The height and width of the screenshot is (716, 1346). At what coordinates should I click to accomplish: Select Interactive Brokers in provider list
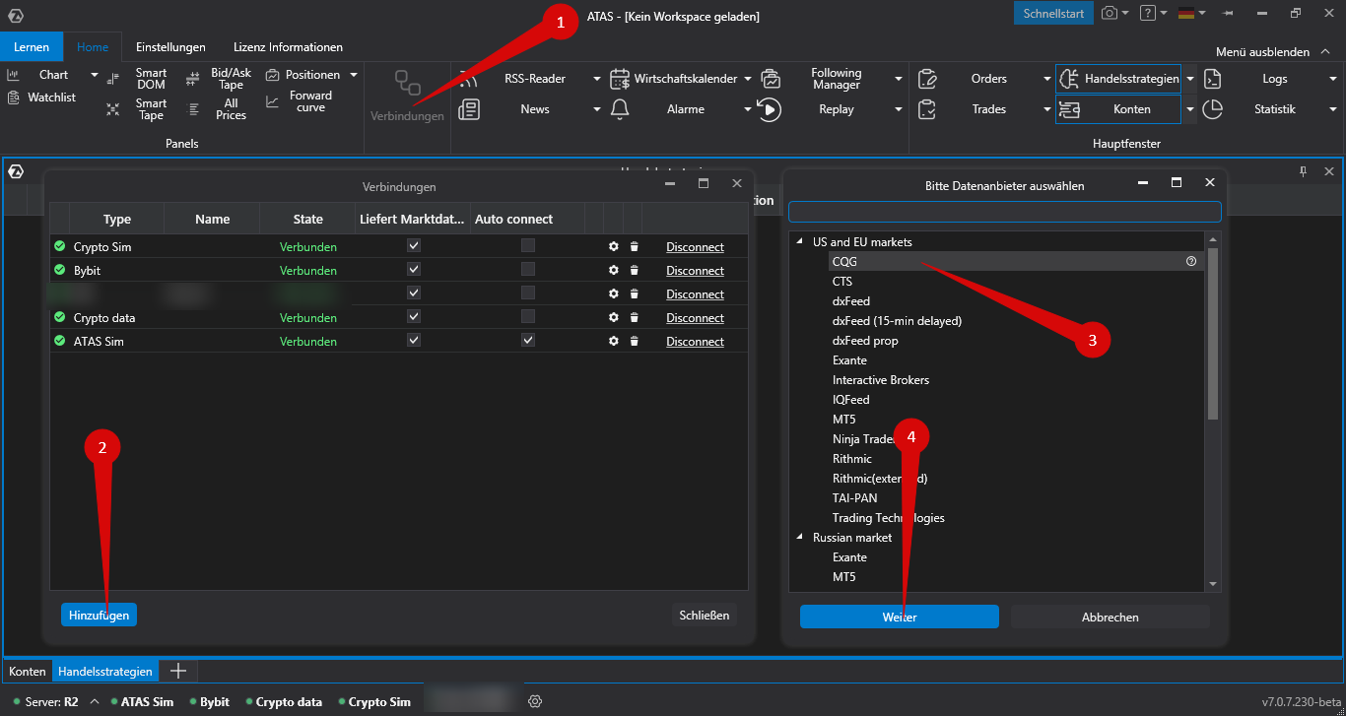[881, 379]
